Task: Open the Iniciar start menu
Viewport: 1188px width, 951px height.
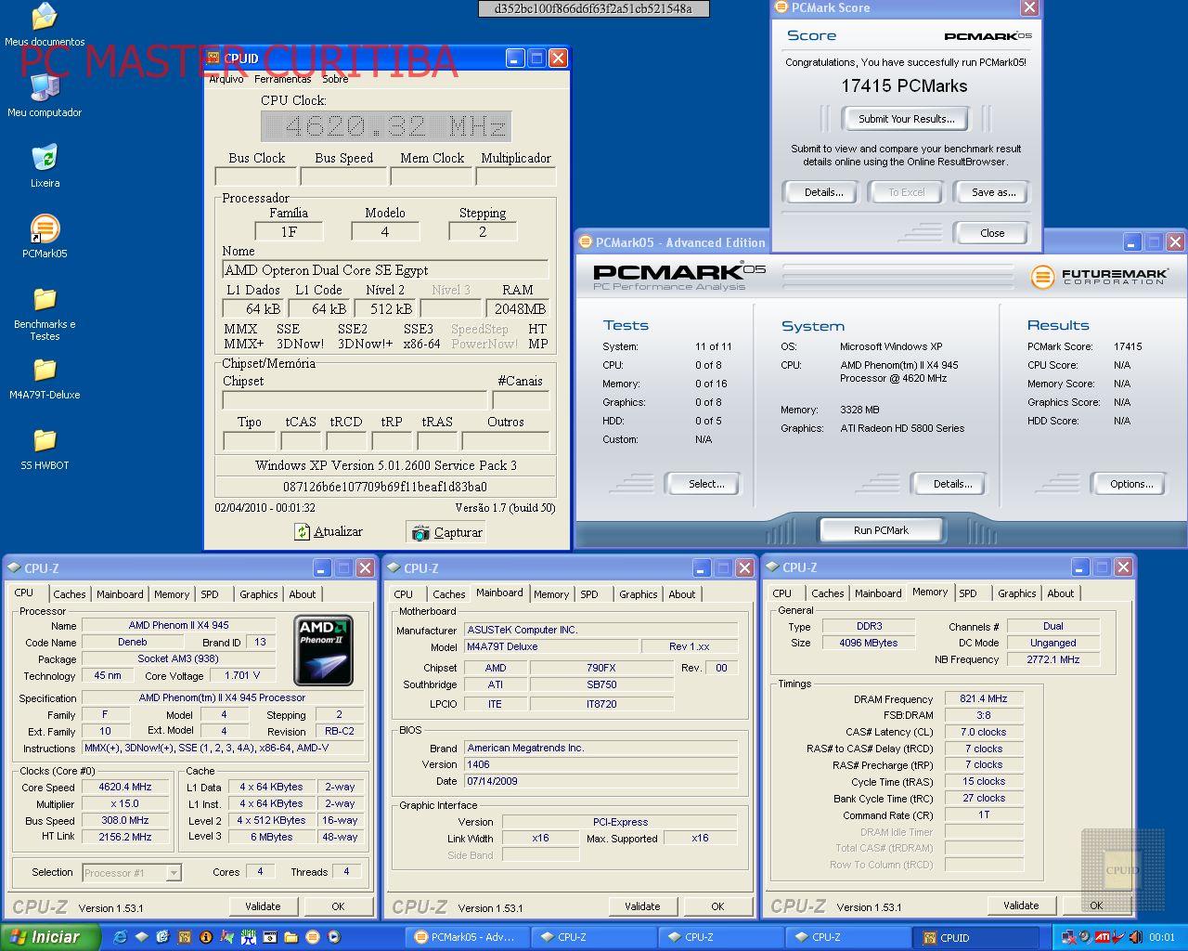Action: [x=51, y=937]
